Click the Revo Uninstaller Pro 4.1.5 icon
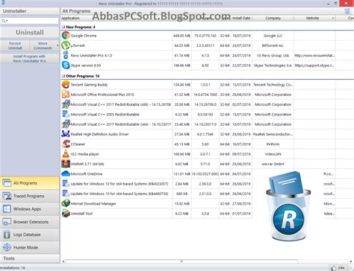Viewport: 354px width, 271px height. click(x=66, y=55)
